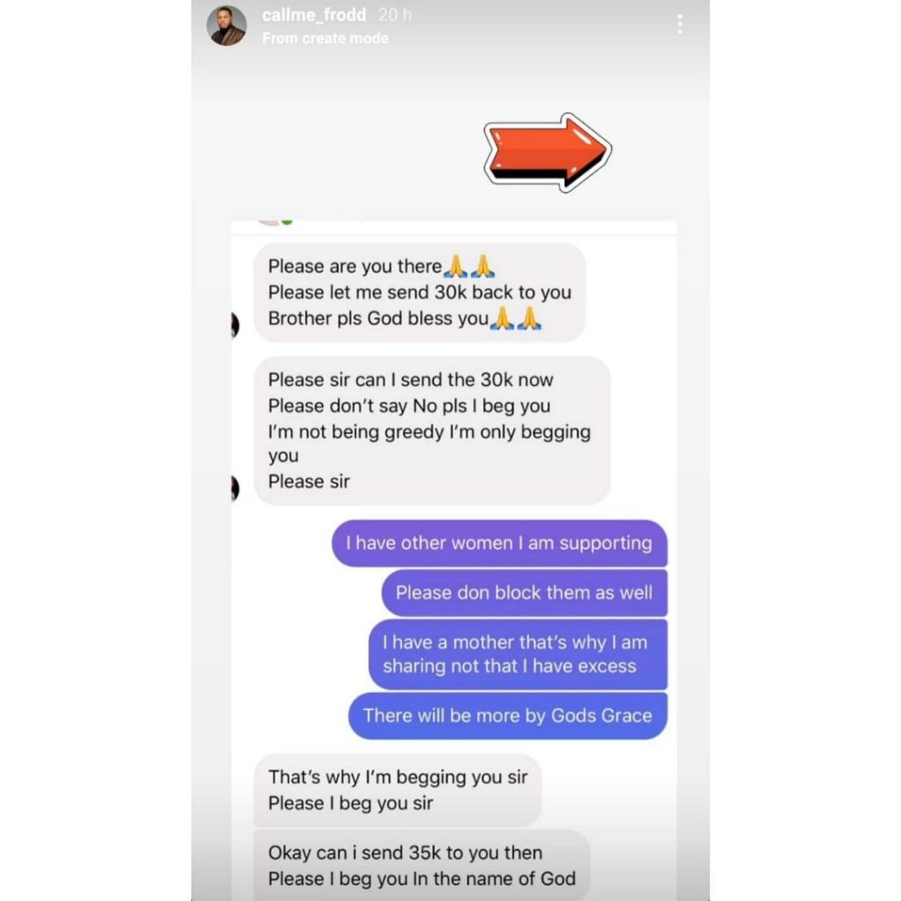Open callme_frodd's profile picture
This screenshot has width=901, height=901.
(x=226, y=26)
